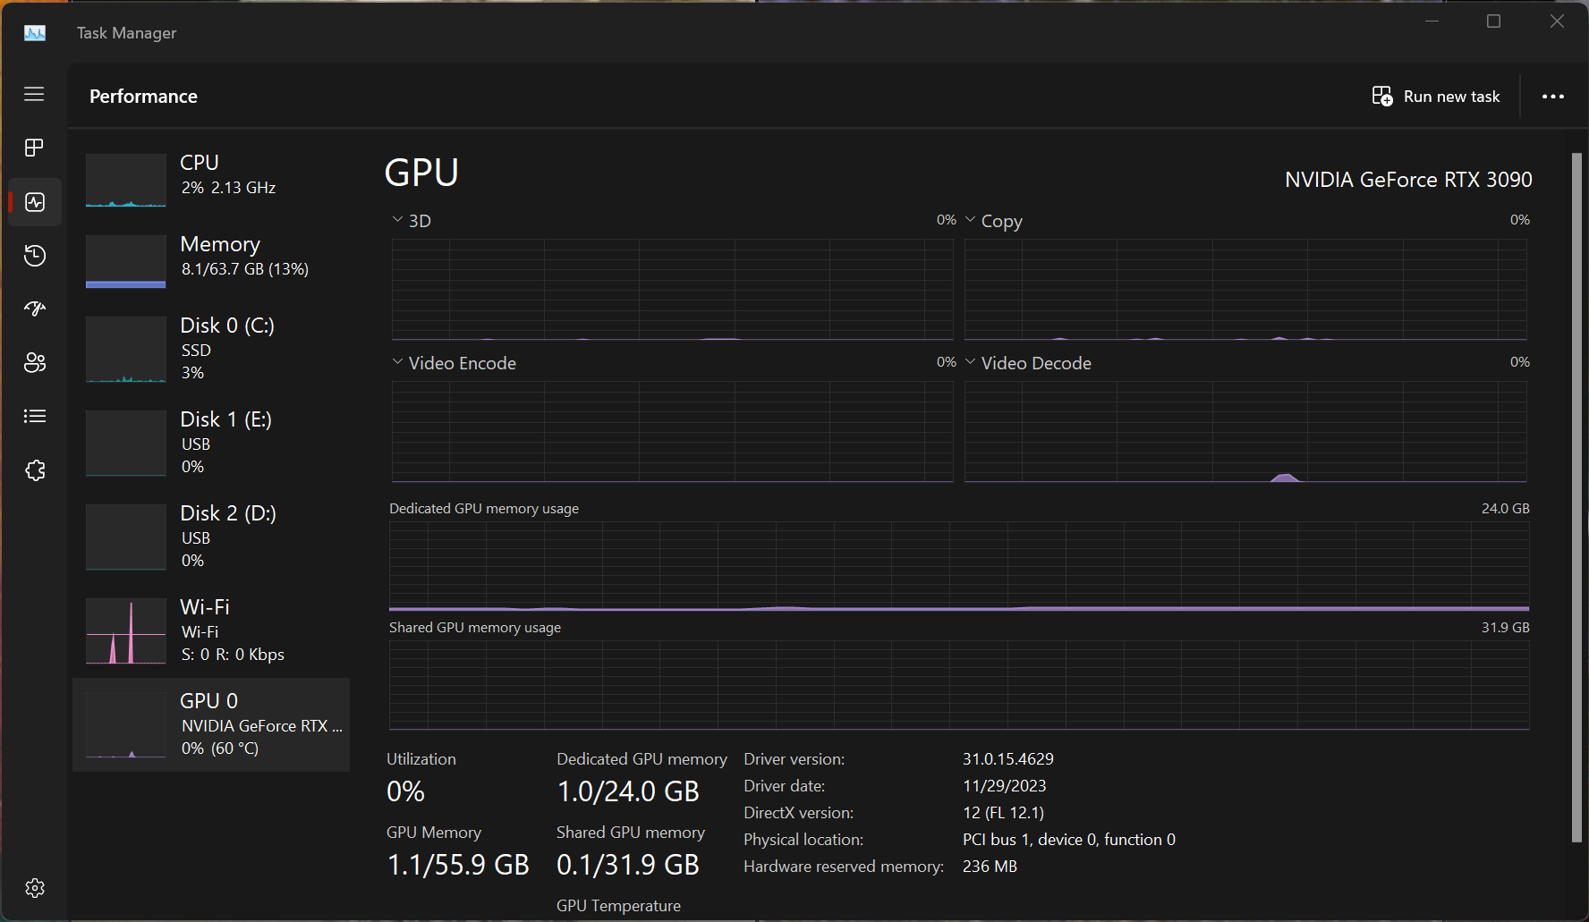Select Disk 2 (D:) USB entry
1589x922 pixels.
(211, 537)
